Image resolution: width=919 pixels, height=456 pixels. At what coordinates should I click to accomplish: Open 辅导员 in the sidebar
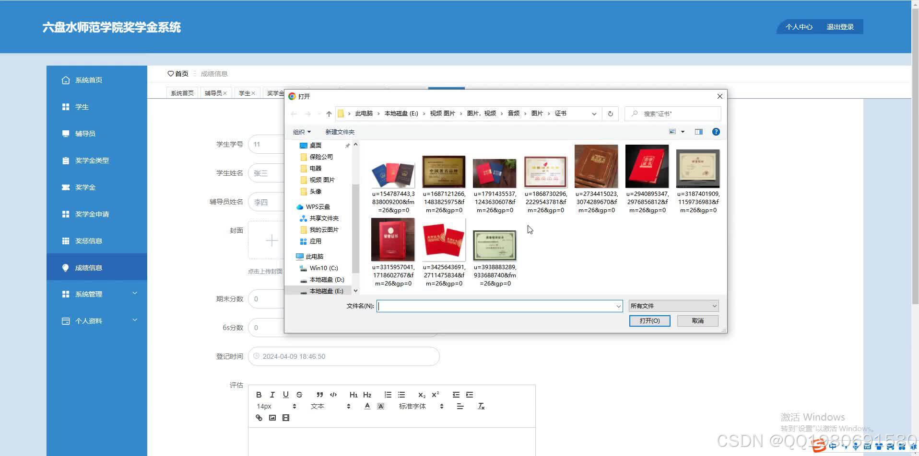(97, 134)
